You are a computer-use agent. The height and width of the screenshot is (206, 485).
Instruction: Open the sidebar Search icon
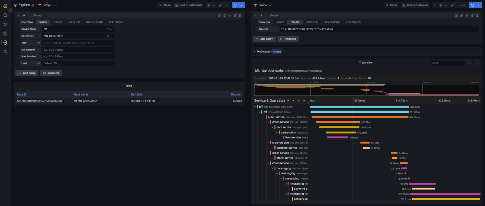5,15
